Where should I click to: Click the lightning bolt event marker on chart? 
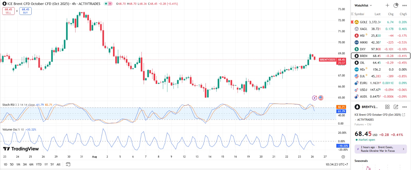click(x=314, y=98)
